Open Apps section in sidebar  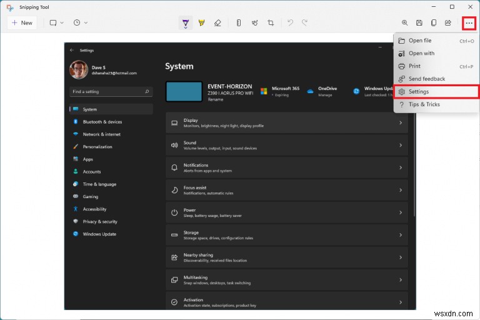(111, 159)
